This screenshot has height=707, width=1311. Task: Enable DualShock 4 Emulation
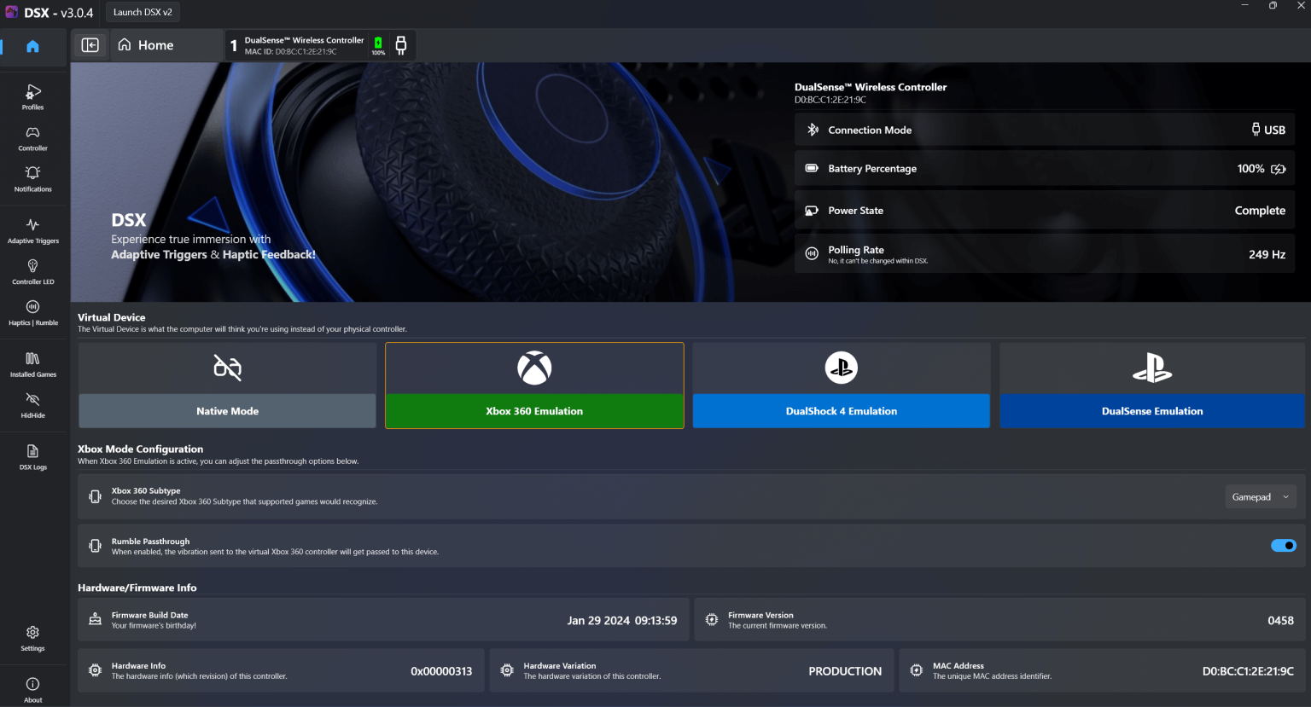tap(841, 385)
